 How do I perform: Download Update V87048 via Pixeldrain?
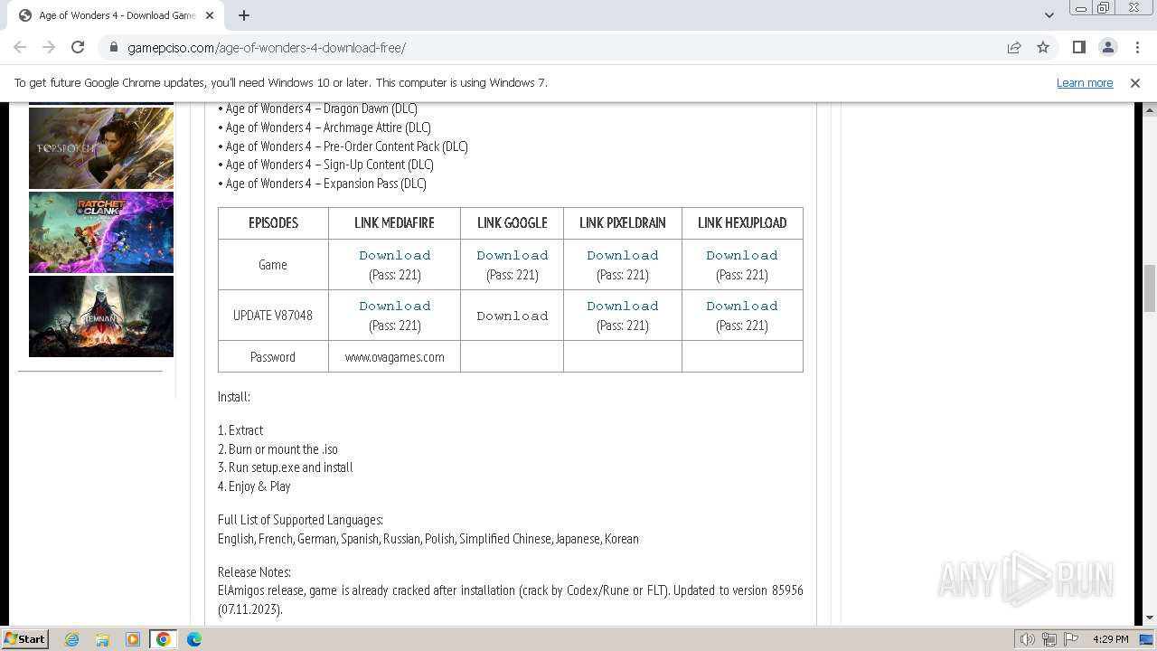pos(622,306)
